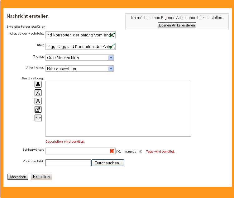Click the Vorschaubild file path field
Screen dimensions: 234x198
coord(68,163)
